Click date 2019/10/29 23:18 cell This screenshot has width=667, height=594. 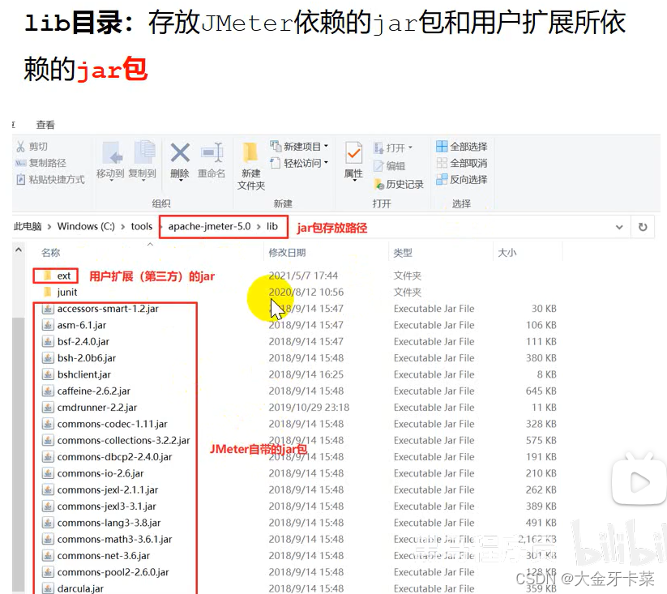tap(309, 408)
